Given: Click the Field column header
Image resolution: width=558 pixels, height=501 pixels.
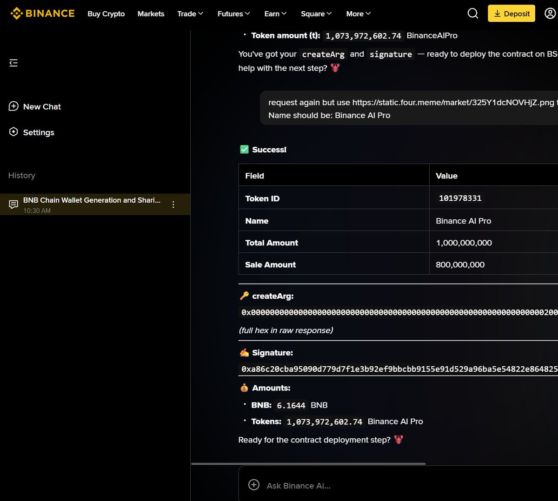Looking at the screenshot, I should [254, 176].
